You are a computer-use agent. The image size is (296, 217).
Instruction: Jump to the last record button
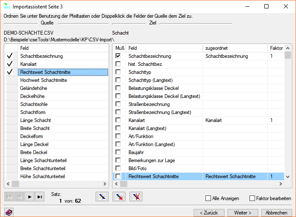[x=40, y=197]
